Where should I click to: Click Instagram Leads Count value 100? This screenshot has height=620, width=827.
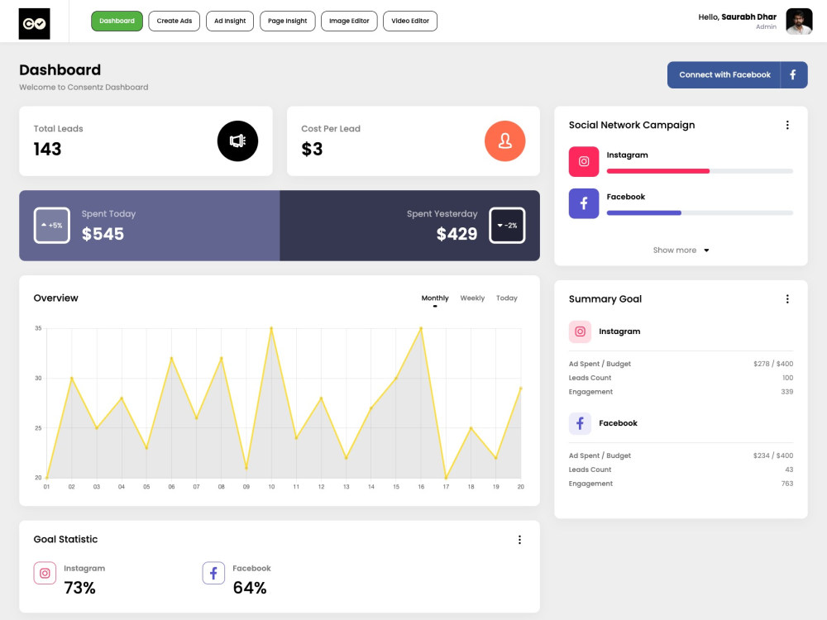788,378
